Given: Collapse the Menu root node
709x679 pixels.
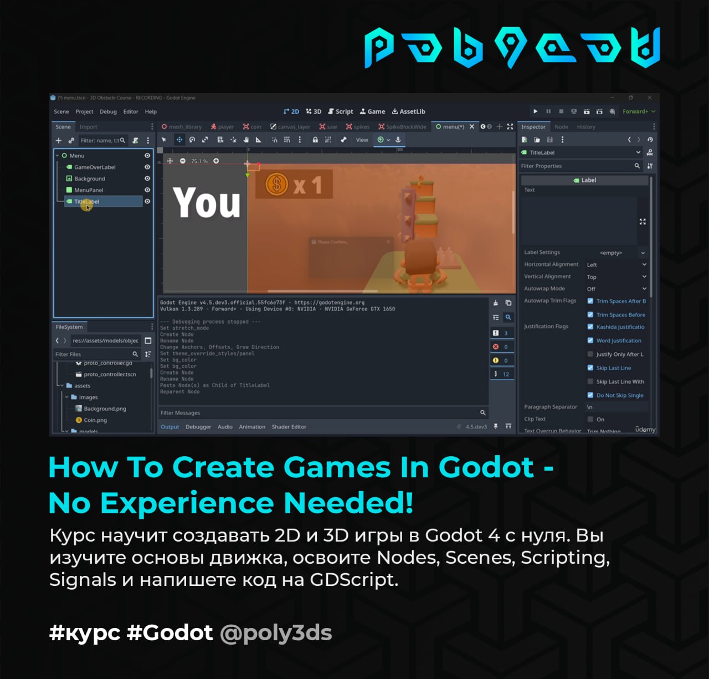Looking at the screenshot, I should coord(57,156).
